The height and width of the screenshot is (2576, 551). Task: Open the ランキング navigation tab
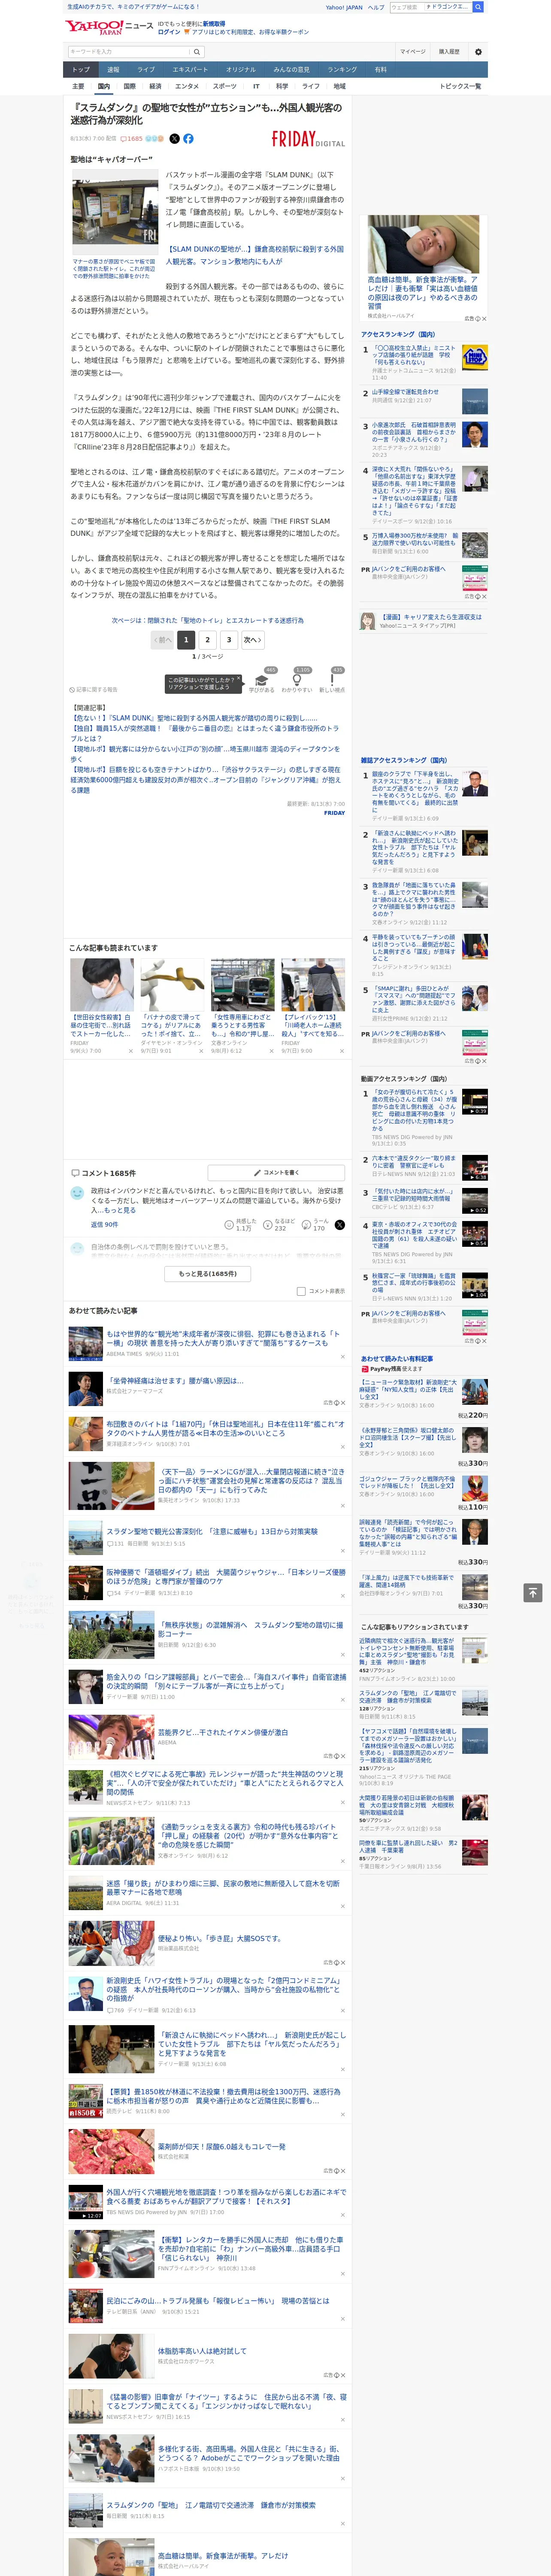tap(342, 70)
